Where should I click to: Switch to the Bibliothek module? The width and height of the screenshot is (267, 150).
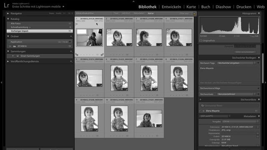coord(147,7)
